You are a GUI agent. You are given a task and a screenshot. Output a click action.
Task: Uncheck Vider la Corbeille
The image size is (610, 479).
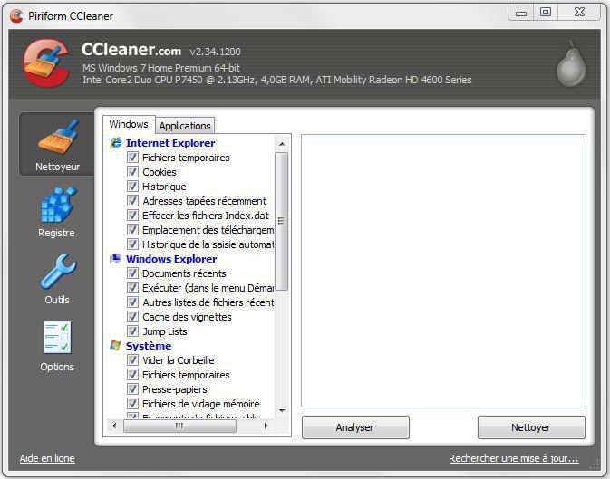pos(132,359)
